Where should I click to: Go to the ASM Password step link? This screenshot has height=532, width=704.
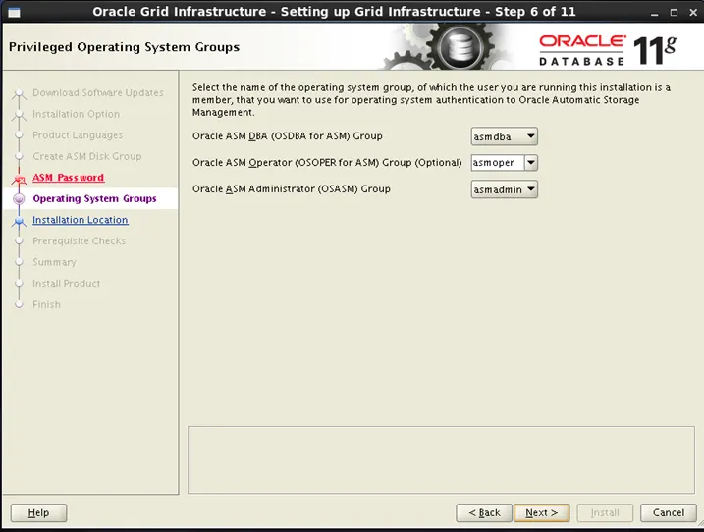(69, 178)
